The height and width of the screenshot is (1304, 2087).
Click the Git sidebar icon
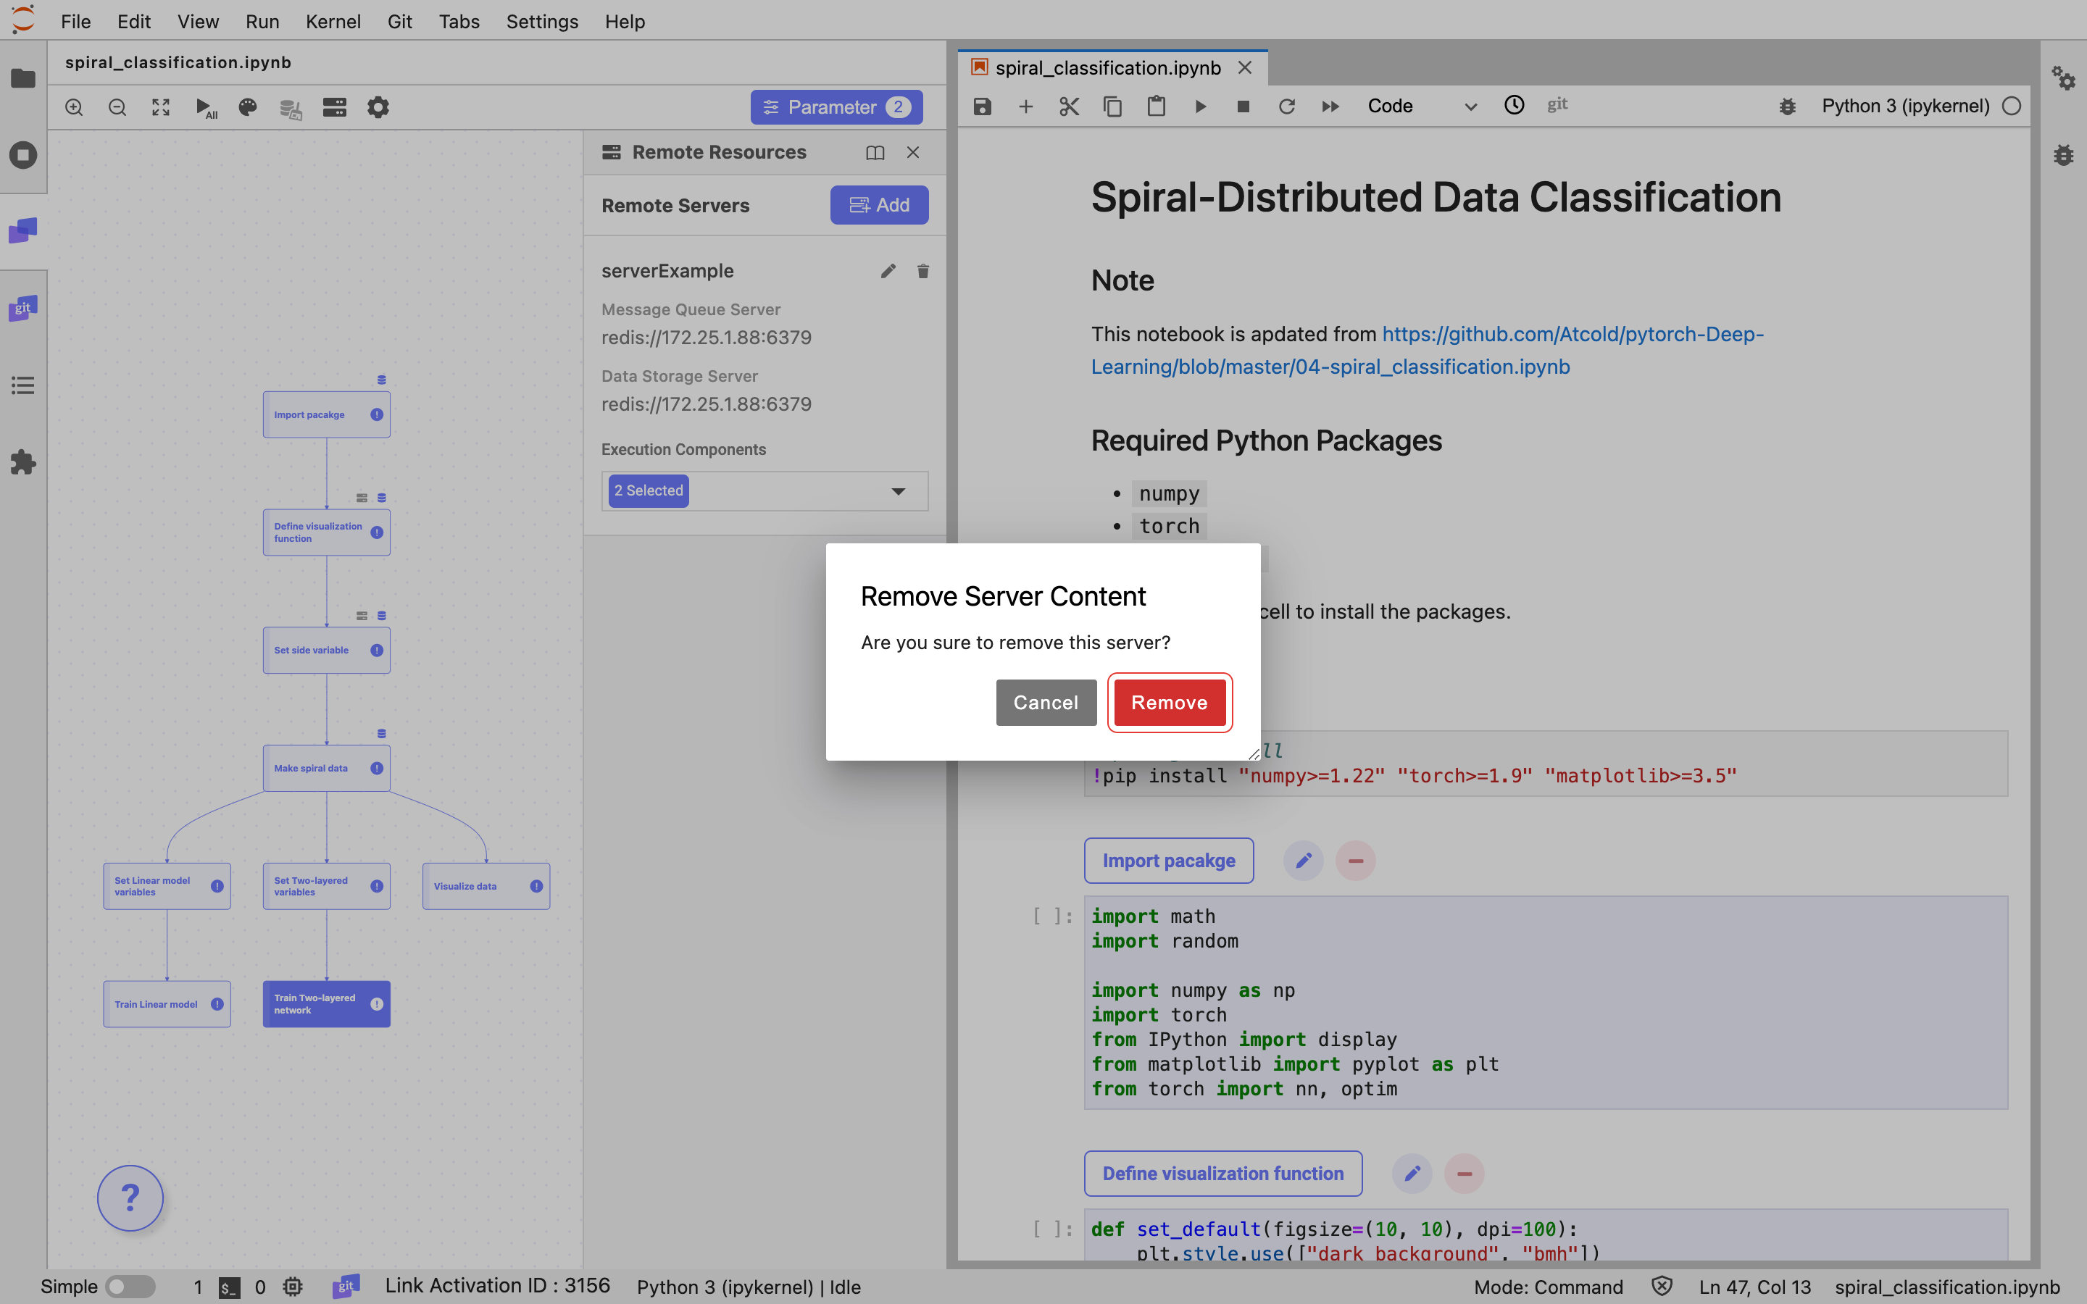(x=23, y=308)
